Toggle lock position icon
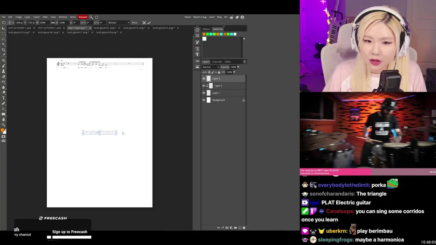The image size is (436, 245). (x=216, y=72)
